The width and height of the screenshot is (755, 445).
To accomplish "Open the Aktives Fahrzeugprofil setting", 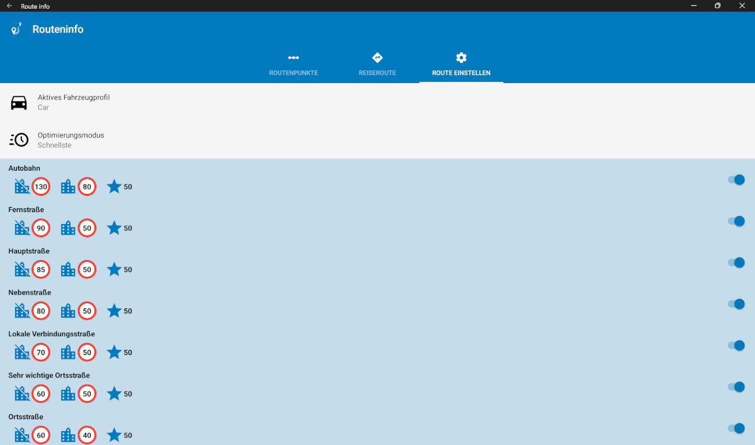I will tap(377, 102).
